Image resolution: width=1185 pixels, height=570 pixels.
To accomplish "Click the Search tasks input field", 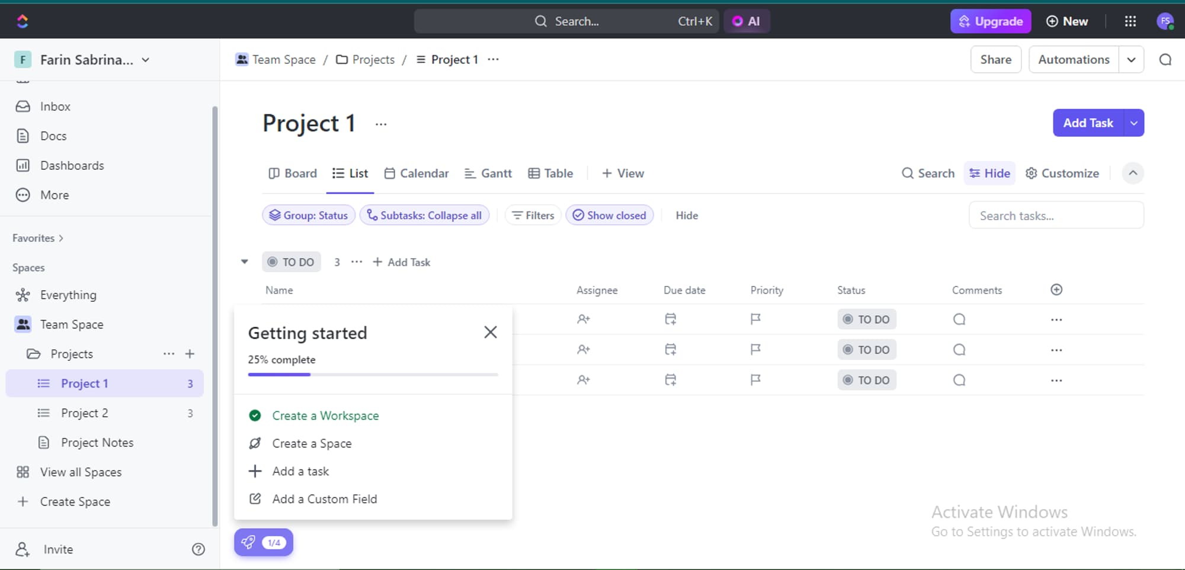I will click(x=1056, y=215).
